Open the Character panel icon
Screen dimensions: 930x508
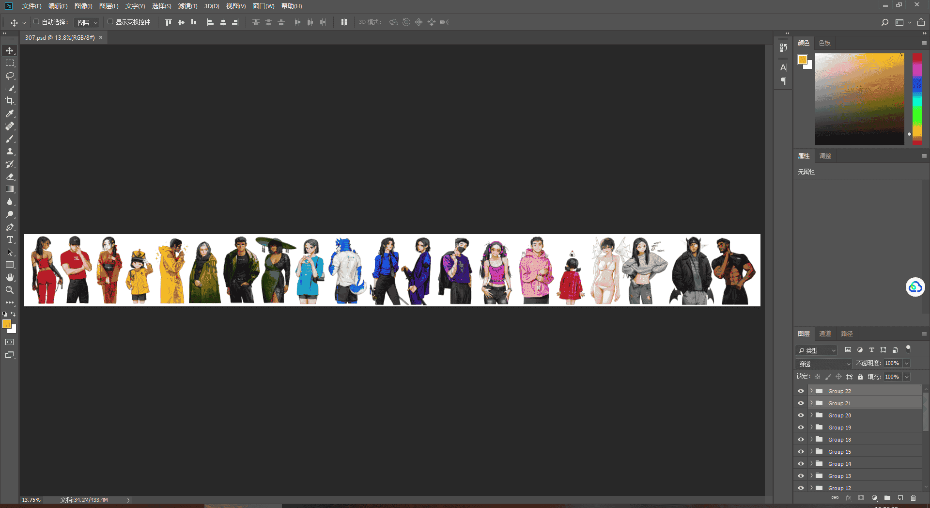(x=783, y=67)
